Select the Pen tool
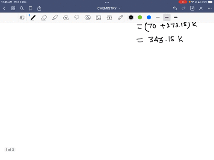 pyautogui.click(x=33, y=17)
